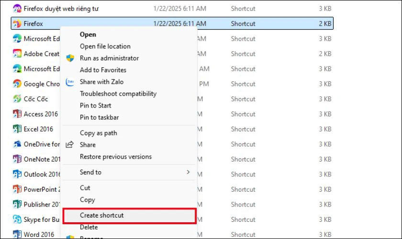This screenshot has width=402, height=239.
Task: Click the administrator shield icon in context menu
Action: pos(70,58)
